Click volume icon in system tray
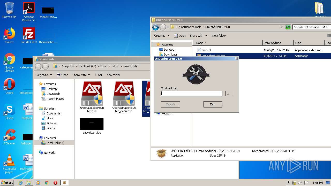This screenshot has height=186, width=331. coord(300,183)
